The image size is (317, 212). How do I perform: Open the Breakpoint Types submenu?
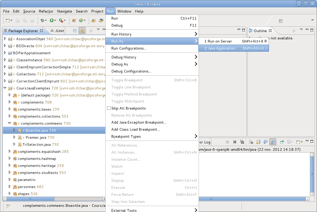coord(152,136)
